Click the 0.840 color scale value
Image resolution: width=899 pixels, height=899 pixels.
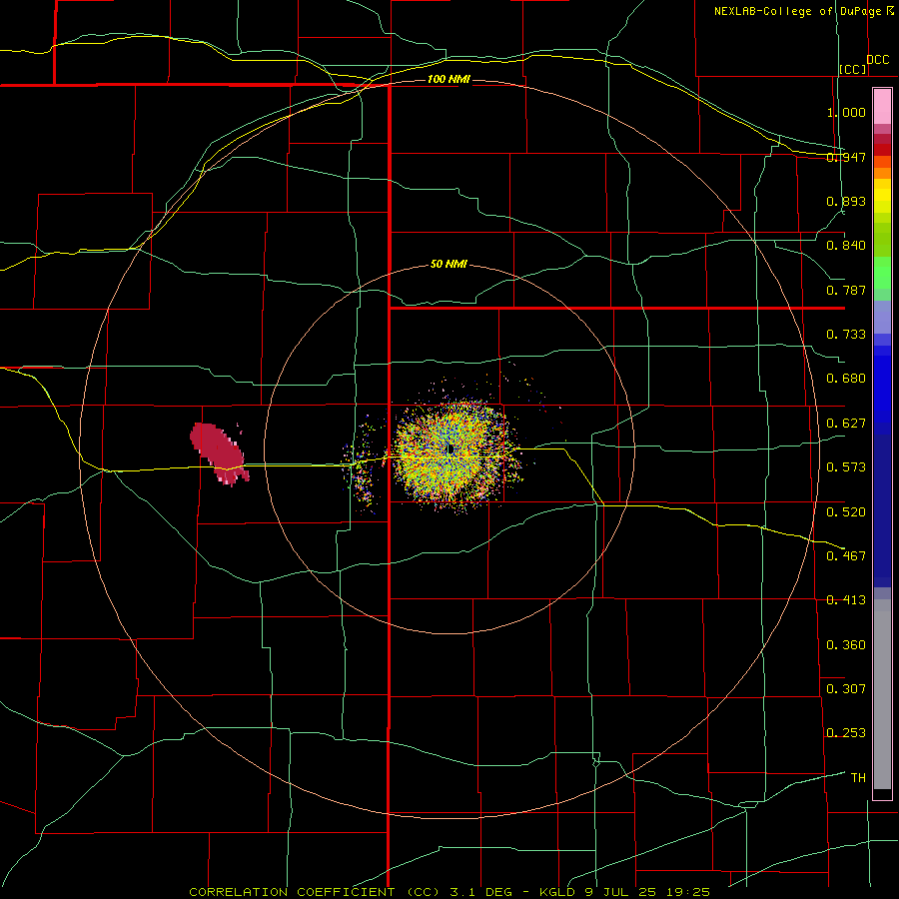coord(846,246)
